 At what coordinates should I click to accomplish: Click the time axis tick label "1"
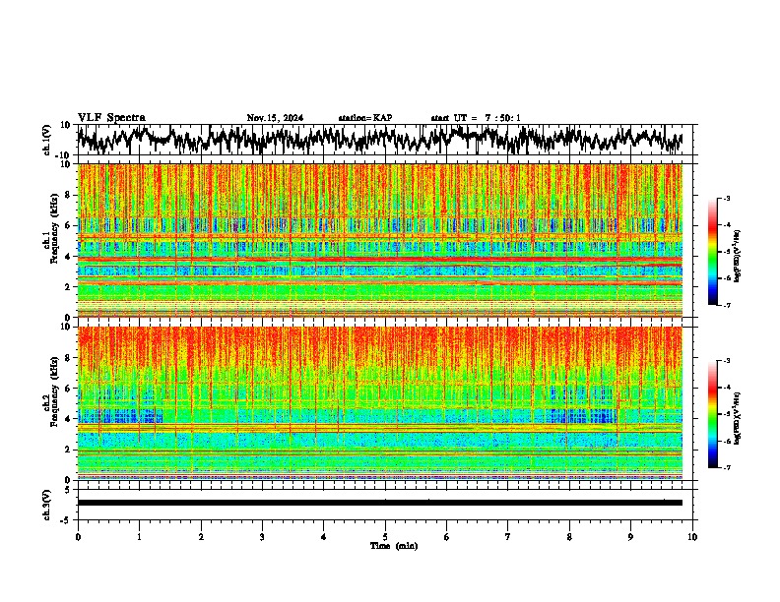139,537
